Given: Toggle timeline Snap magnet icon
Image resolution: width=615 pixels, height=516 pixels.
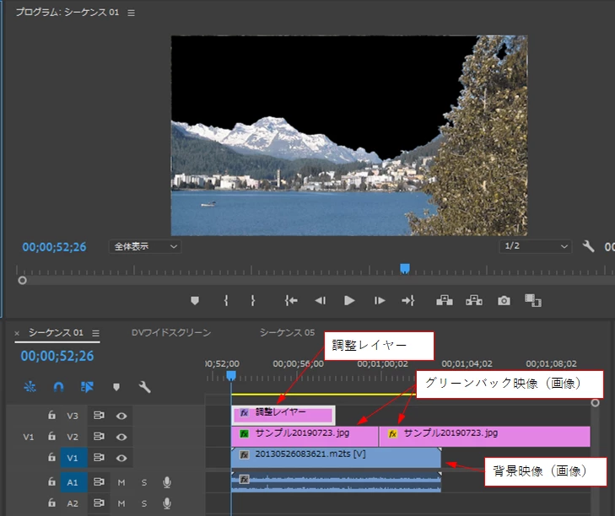Looking at the screenshot, I should (x=58, y=387).
